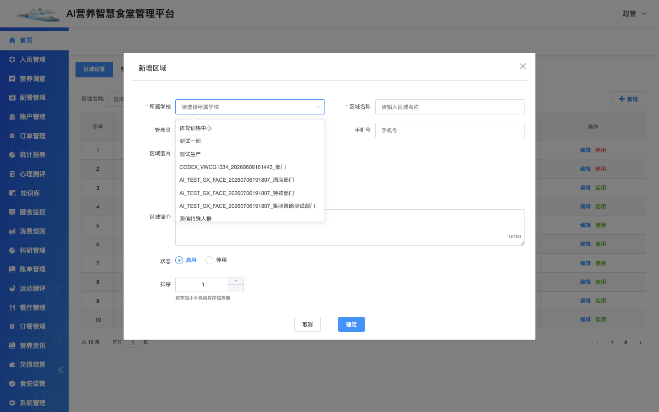Choose the 集团策略测试部门 option
Screen dimensions: 659x412
[x=250, y=206]
